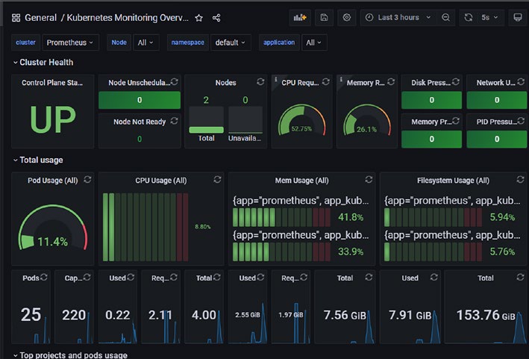Click the General breadcrumb link

pos(40,18)
